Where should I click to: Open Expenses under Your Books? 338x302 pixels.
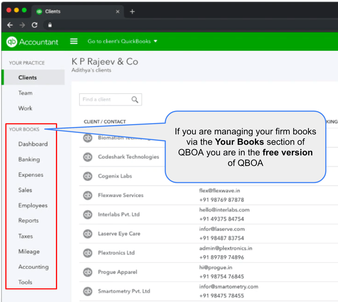click(x=31, y=175)
